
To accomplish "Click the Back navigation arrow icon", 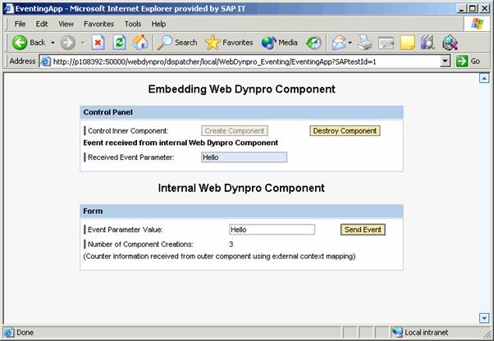I will coord(20,43).
